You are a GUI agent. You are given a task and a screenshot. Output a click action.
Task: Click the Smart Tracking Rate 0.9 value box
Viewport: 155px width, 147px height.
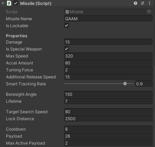(x=144, y=84)
